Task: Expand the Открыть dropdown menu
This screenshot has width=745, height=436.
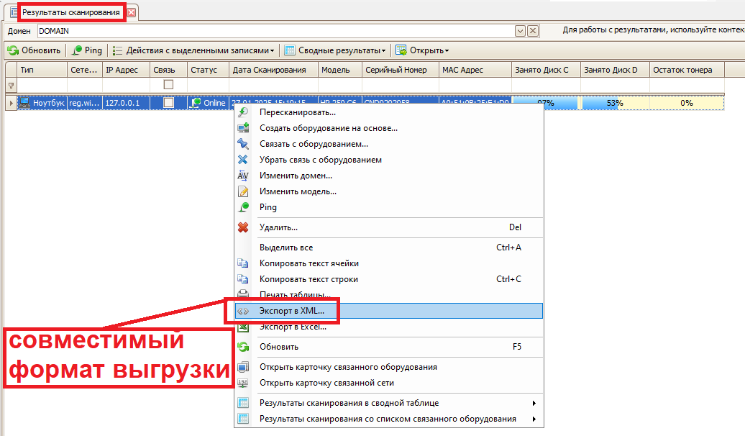Action: pyautogui.click(x=447, y=50)
